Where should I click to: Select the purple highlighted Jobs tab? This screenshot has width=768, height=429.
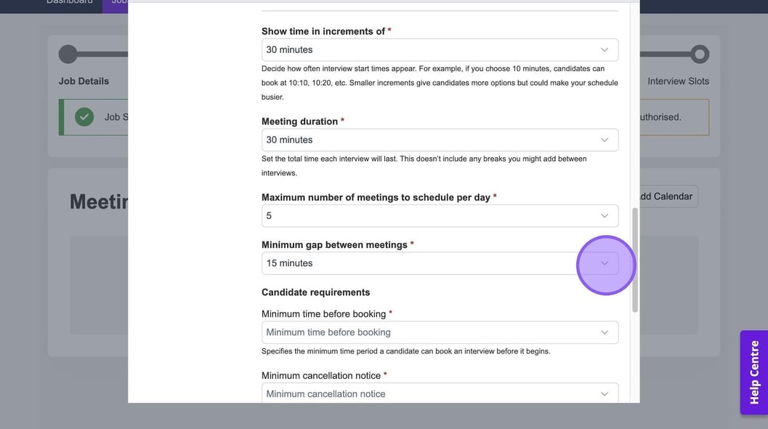pos(116,3)
